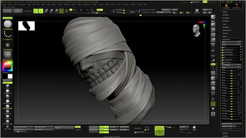Image resolution: width=246 pixels, height=138 pixels.
Task: Expand the Surface section
Action: (x=224, y=36)
